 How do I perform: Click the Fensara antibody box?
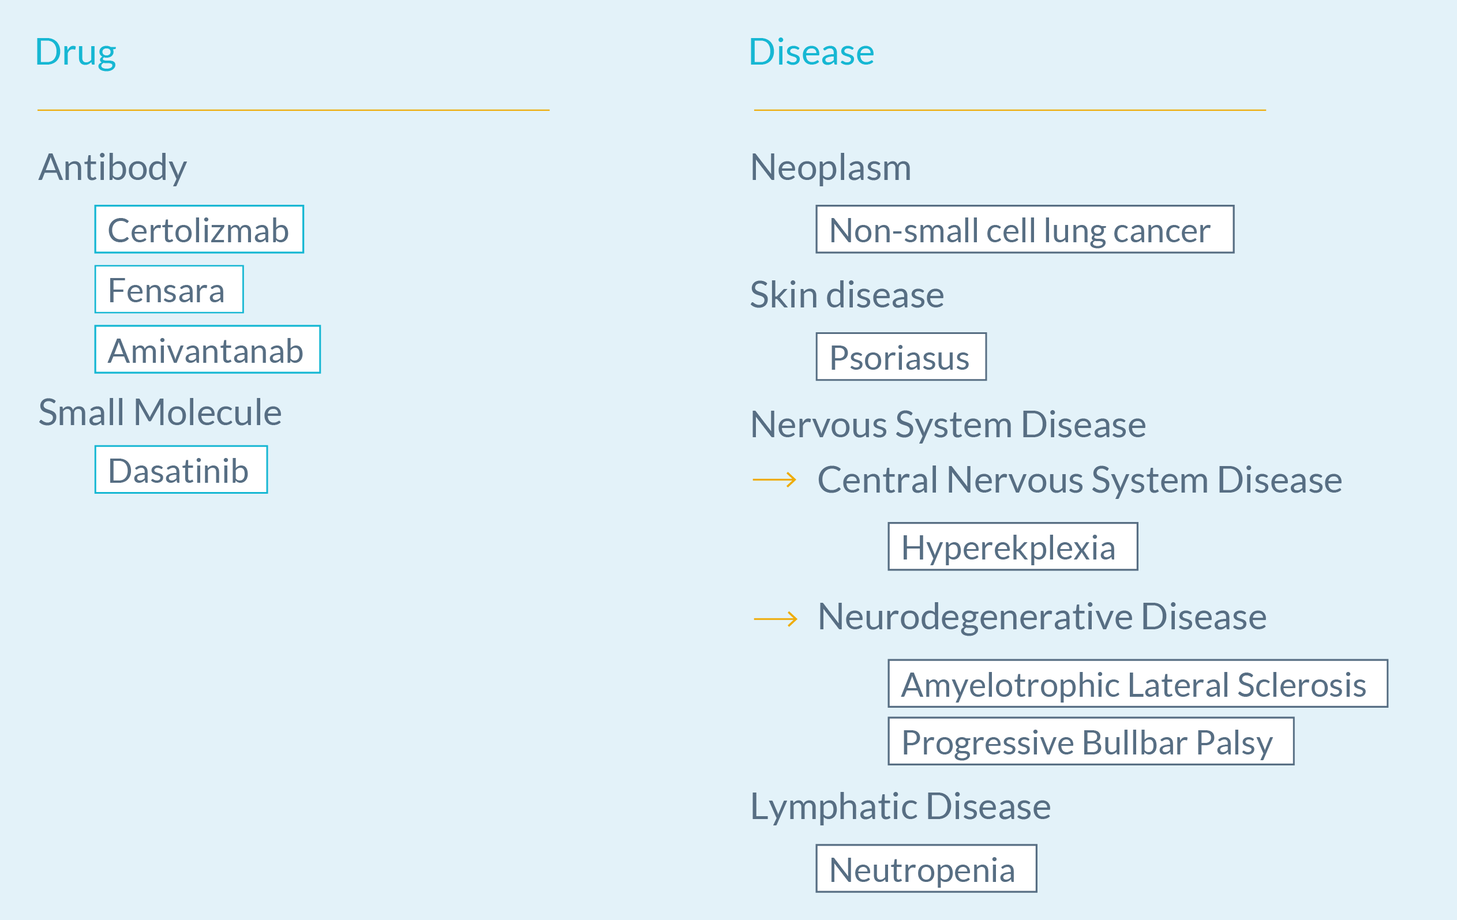(169, 289)
